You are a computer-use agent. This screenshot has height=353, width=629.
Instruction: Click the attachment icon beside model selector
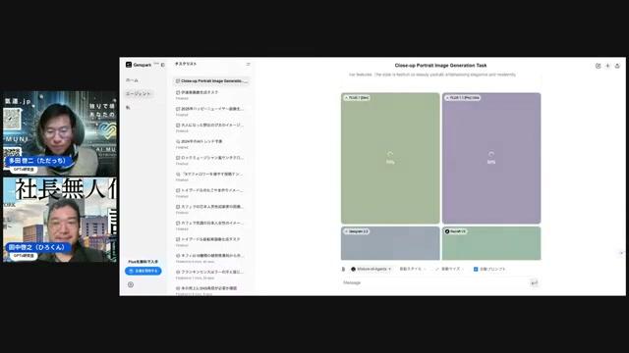click(x=343, y=269)
